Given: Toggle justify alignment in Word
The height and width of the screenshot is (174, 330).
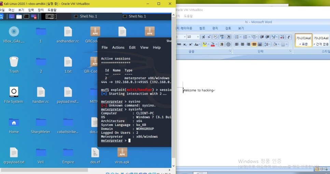Looking at the screenshot, I should click(254, 44).
